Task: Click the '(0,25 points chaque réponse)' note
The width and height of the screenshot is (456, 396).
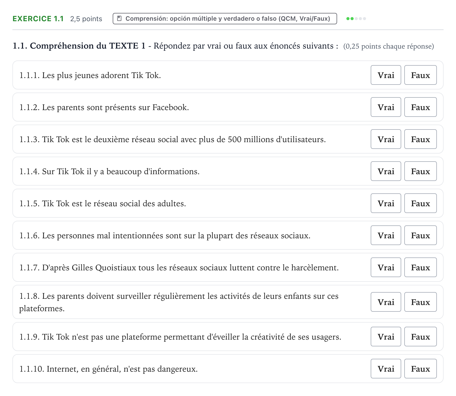Action: 389,46
